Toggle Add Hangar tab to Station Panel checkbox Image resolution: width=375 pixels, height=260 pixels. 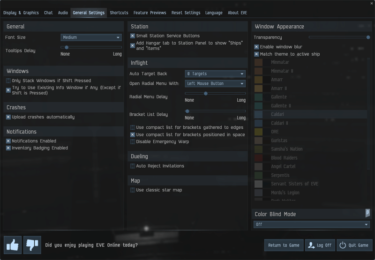[133, 45]
